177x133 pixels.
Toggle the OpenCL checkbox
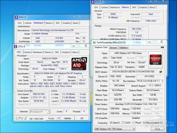tap(112, 123)
